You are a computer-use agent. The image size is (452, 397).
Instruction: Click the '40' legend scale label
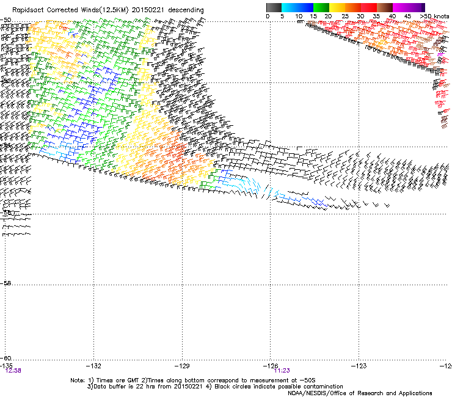pos(392,16)
